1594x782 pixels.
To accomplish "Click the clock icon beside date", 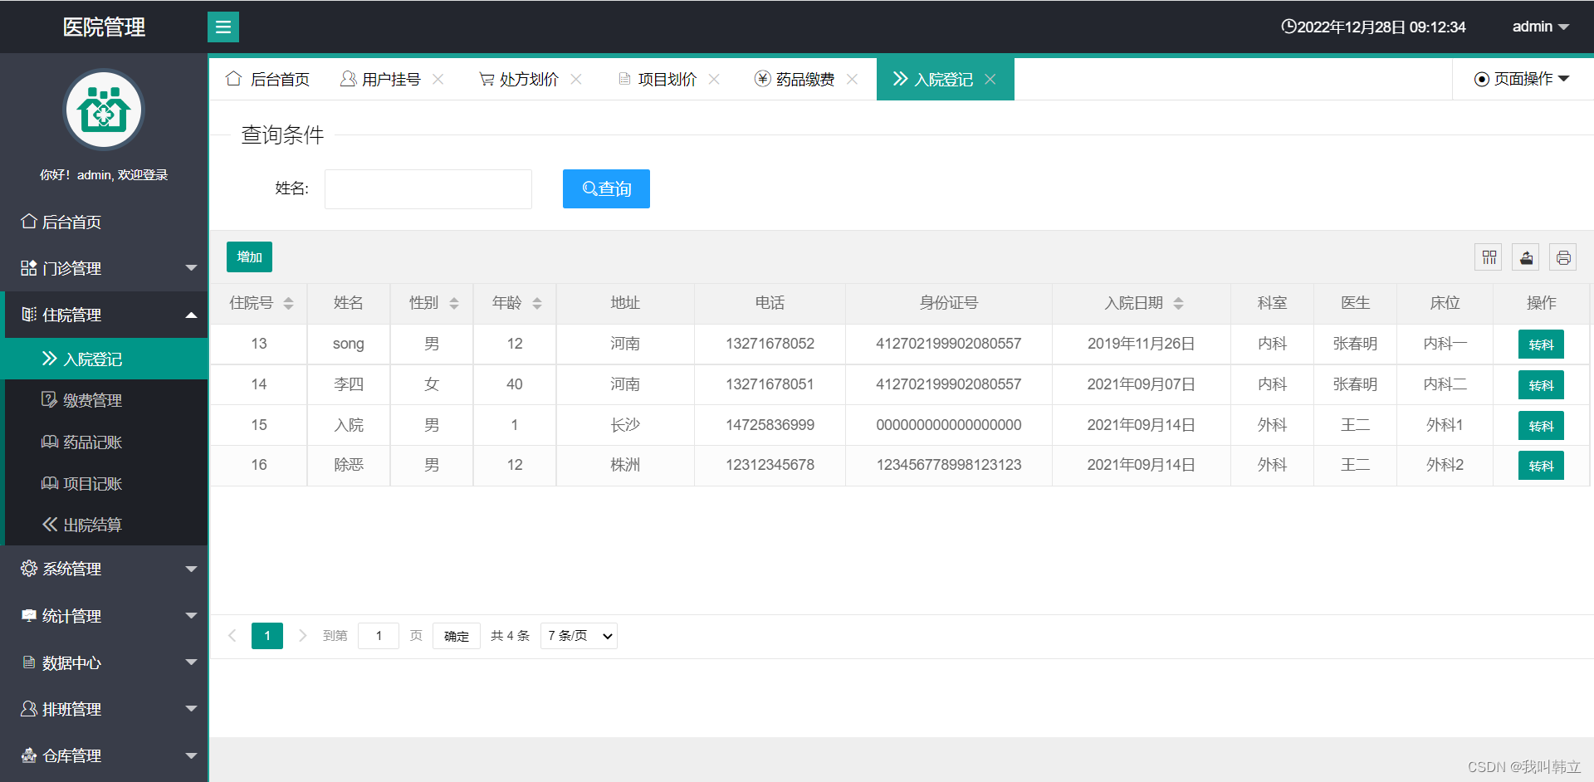I will pos(1288,27).
